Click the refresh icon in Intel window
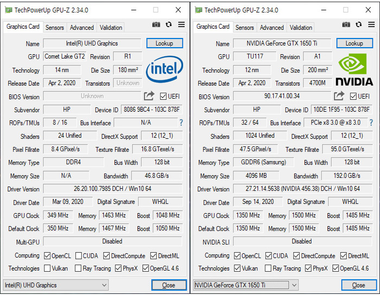This screenshot has width=380, height=295. (x=169, y=24)
